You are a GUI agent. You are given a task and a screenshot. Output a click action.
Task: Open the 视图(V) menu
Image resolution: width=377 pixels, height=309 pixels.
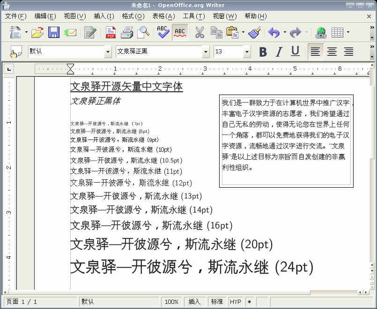[x=75, y=16]
